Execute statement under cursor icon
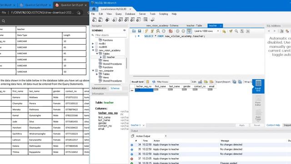This screenshot has height=164, width=291. pyautogui.click(x=152, y=31)
